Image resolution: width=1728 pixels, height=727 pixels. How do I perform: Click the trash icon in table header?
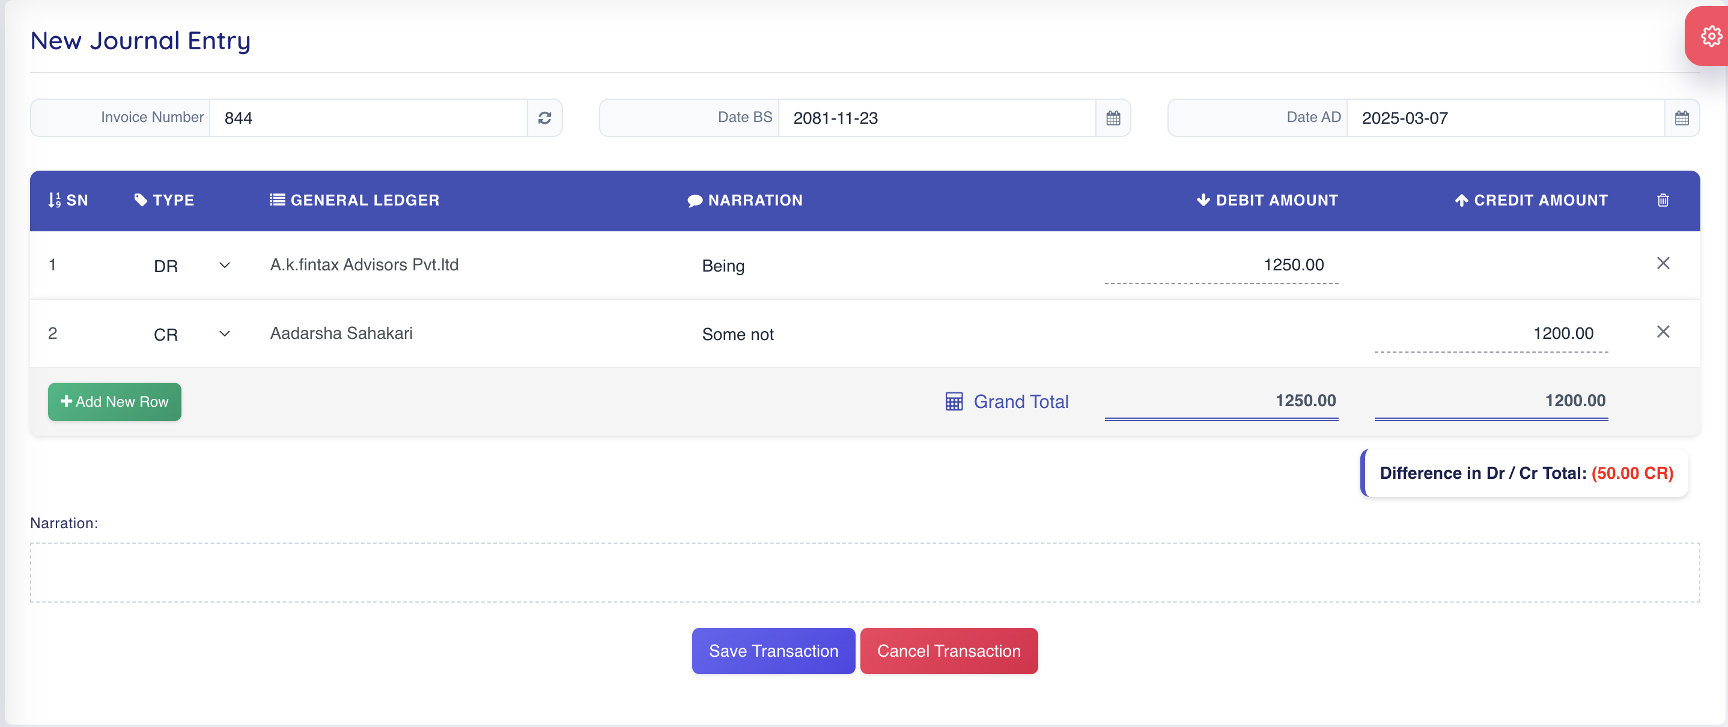tap(1663, 201)
